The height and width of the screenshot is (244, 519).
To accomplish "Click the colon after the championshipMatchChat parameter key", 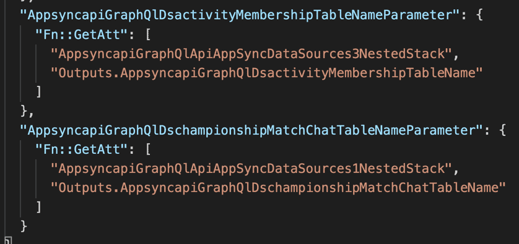I will click(486, 131).
